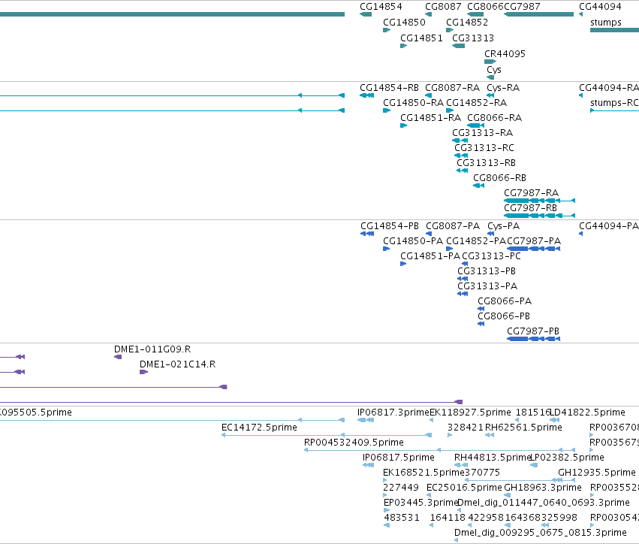Click protein CG7987-PB
This screenshot has height=544, width=639.
tap(534, 339)
